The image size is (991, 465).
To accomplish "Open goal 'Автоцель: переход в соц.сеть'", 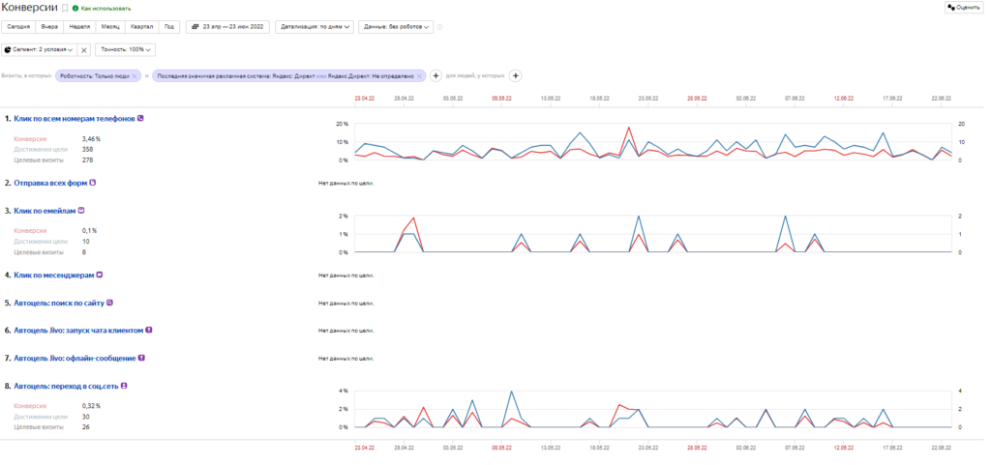I will (66, 386).
